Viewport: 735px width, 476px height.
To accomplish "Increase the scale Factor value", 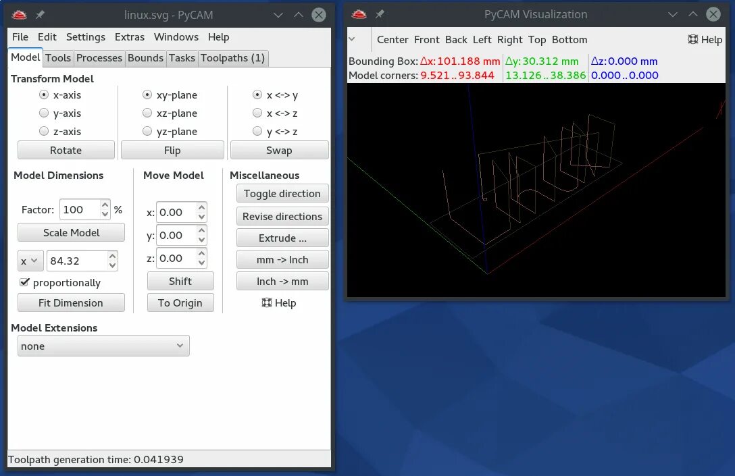I will [105, 205].
